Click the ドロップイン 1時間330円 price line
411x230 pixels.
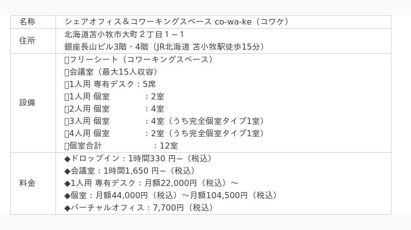[x=139, y=158]
